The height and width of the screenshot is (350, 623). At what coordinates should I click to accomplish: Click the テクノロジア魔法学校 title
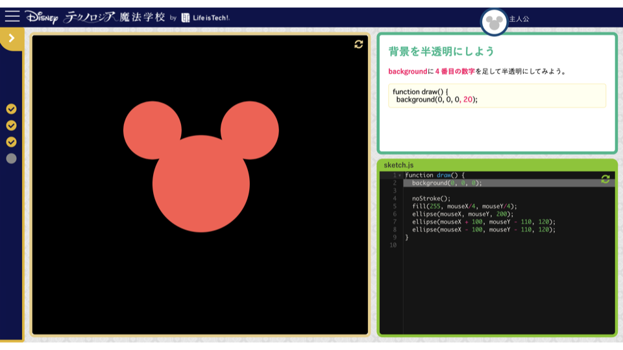point(115,17)
